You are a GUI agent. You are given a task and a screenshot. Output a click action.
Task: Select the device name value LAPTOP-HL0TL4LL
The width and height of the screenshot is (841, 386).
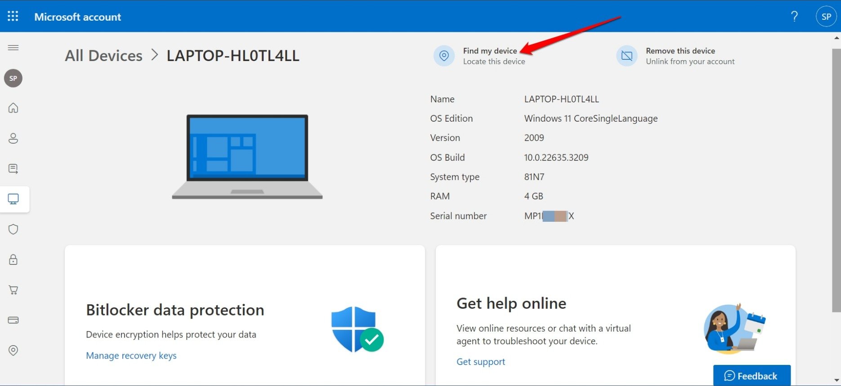(562, 99)
